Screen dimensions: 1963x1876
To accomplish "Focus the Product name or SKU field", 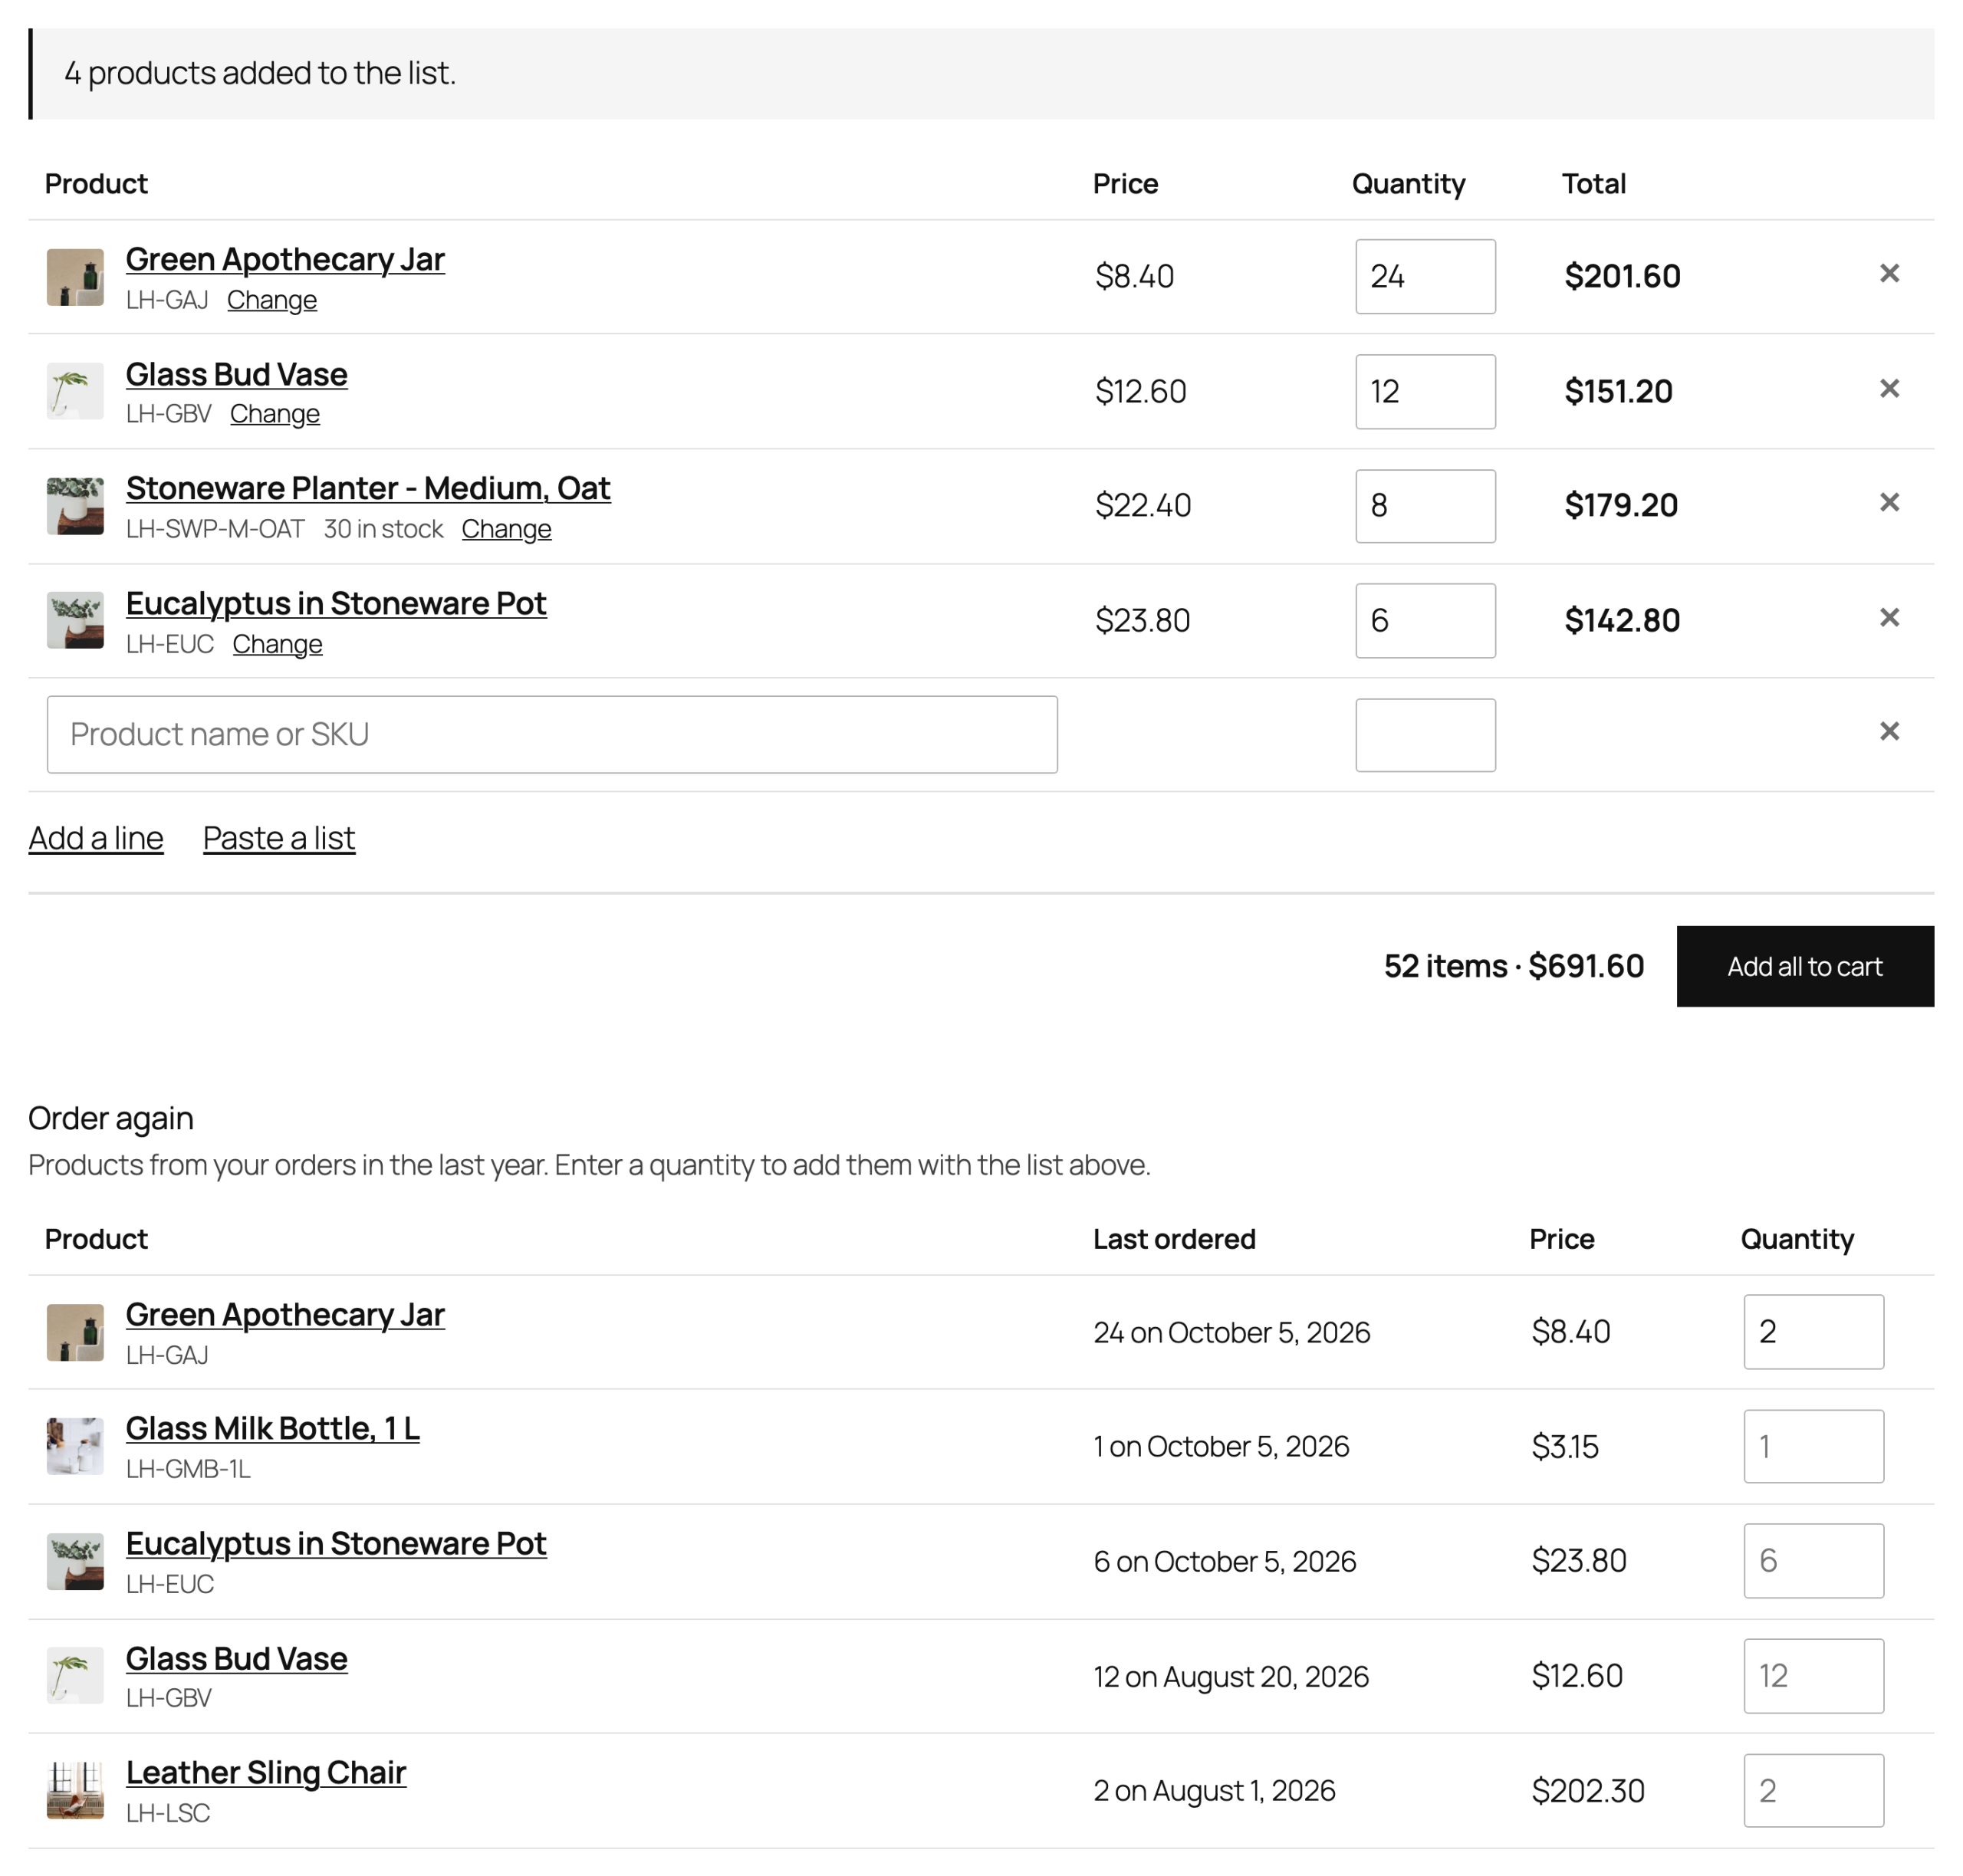I will point(552,734).
